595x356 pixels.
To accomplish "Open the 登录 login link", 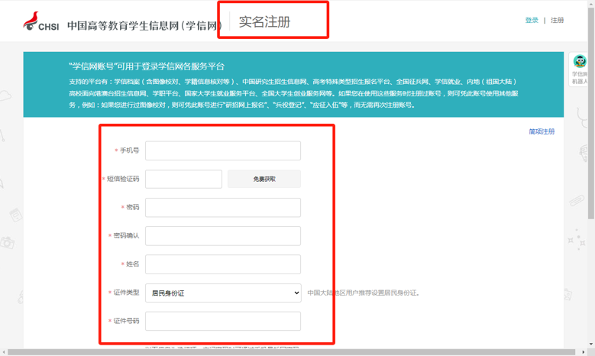I will 532,21.
